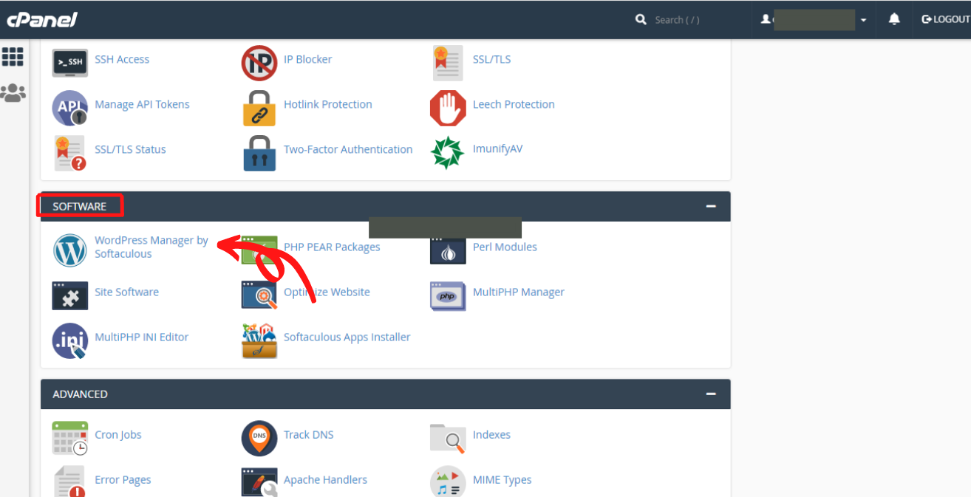This screenshot has height=497, width=971.
Task: Open the Hotlink Protection padlock icon
Action: [259, 108]
